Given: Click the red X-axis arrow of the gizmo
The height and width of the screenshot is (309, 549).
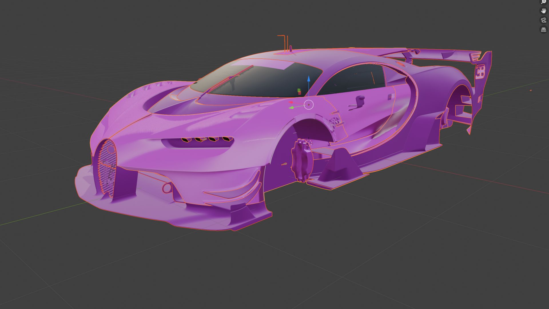Looking at the screenshot, I should [291, 102].
